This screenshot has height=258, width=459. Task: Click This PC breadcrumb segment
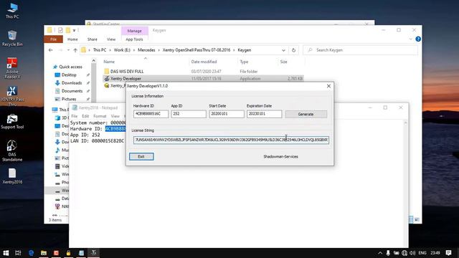pos(100,50)
